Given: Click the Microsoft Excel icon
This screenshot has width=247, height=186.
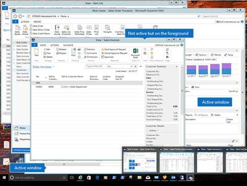Looking at the screenshot, I should pos(135,53).
